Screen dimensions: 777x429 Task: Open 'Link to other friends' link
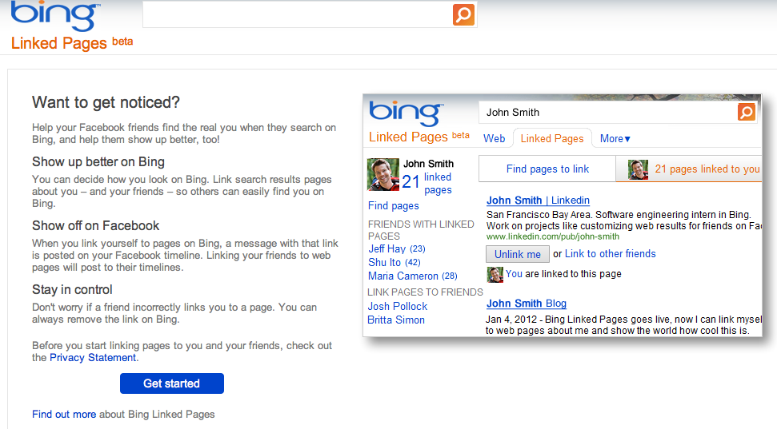point(611,254)
